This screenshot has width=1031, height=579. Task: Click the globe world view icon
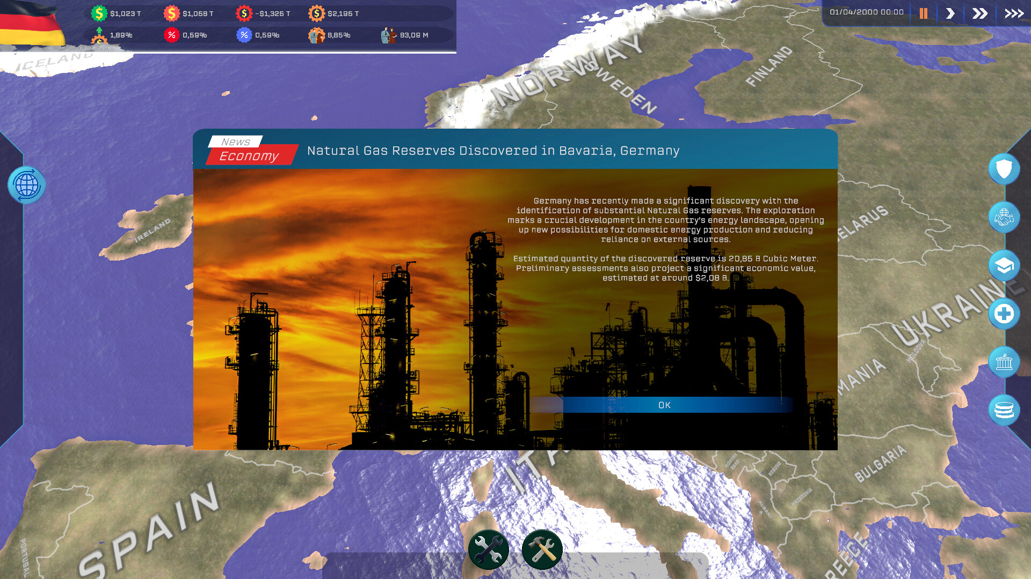[27, 185]
